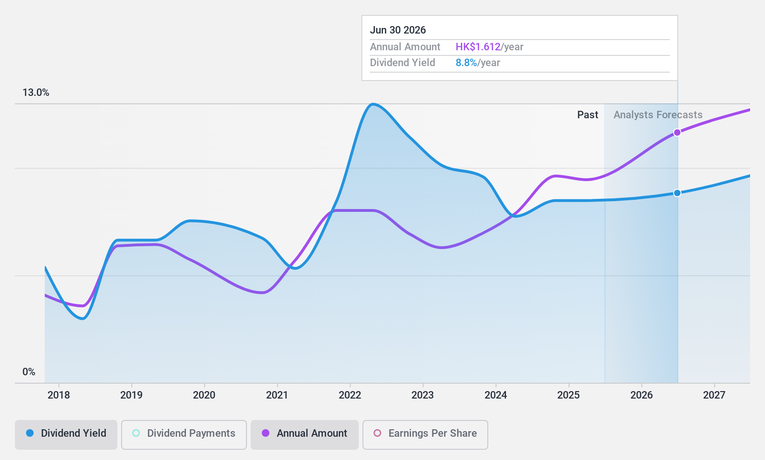The height and width of the screenshot is (460, 765).
Task: Click the 0% y-axis label
Action: pos(29,372)
